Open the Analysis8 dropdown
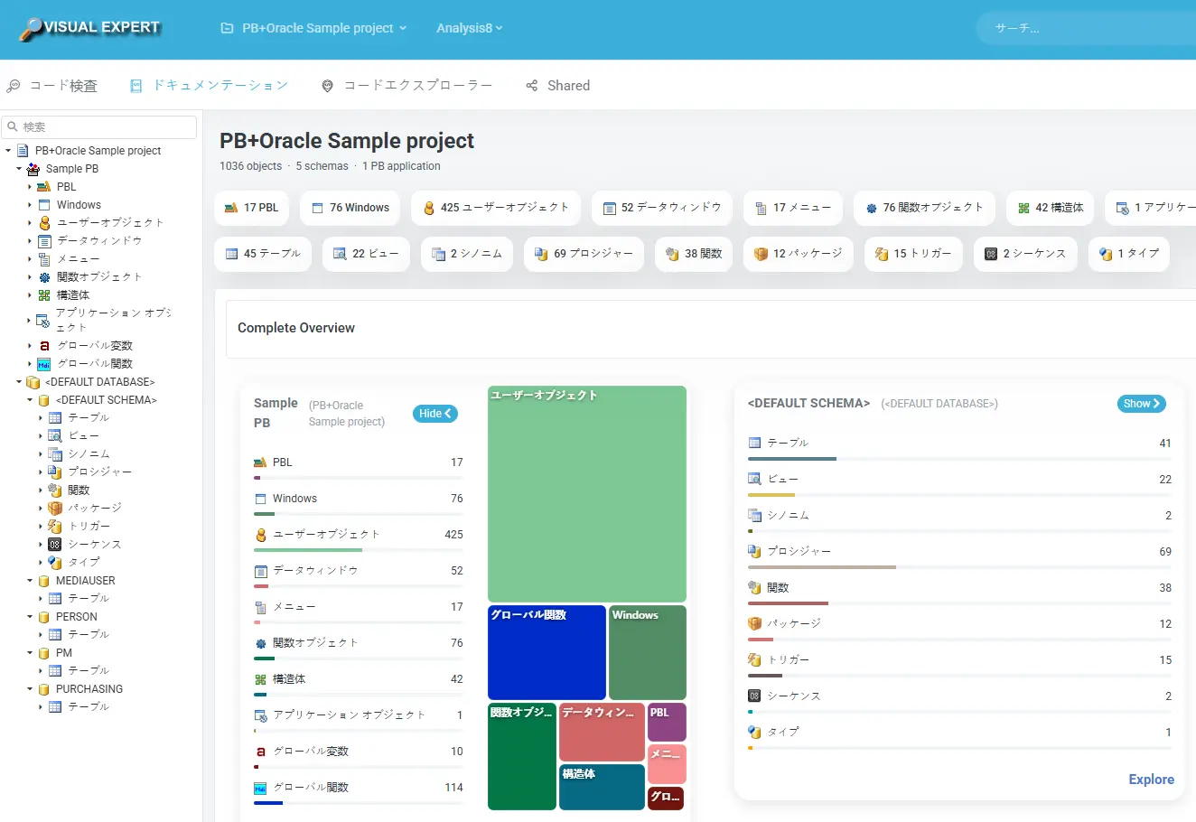The height and width of the screenshot is (822, 1196). click(x=469, y=28)
